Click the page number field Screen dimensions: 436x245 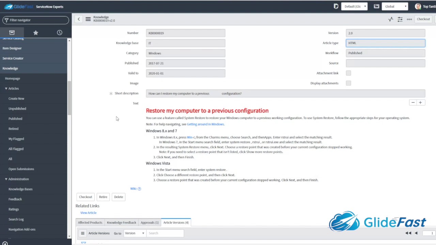[x=428, y=233]
